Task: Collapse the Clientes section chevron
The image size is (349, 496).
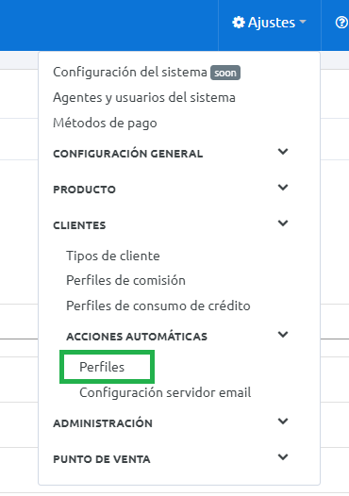Action: (283, 223)
